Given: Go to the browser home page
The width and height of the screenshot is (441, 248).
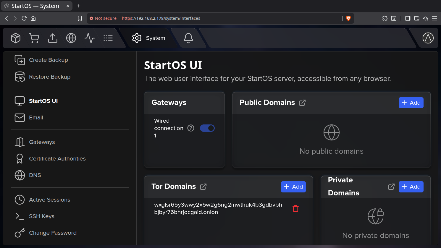Looking at the screenshot, I should [33, 18].
